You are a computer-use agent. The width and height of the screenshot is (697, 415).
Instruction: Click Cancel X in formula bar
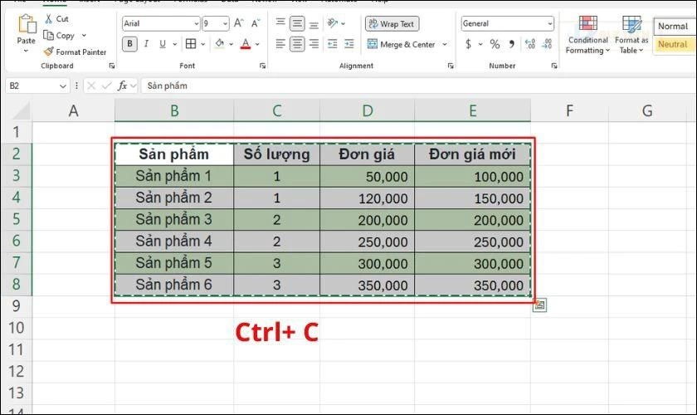[91, 85]
